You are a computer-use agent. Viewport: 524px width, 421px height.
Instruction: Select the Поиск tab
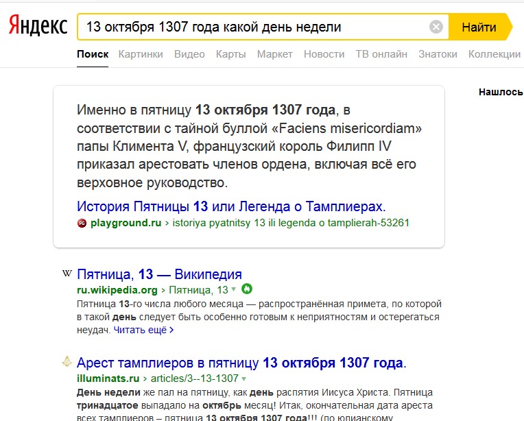click(93, 54)
